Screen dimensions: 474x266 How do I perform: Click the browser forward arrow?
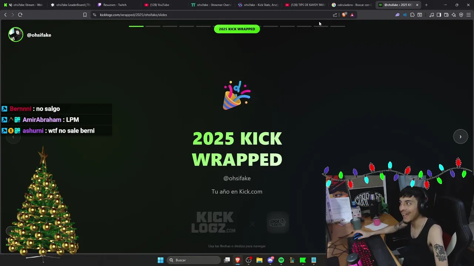pyautogui.click(x=13, y=15)
